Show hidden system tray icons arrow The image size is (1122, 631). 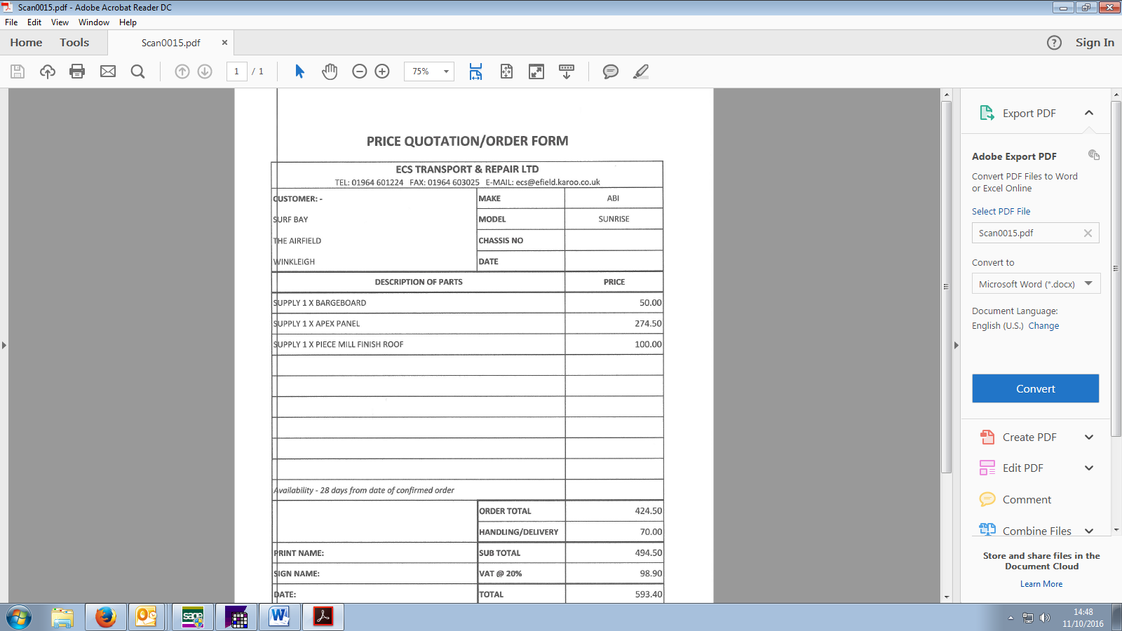pos(1011,618)
